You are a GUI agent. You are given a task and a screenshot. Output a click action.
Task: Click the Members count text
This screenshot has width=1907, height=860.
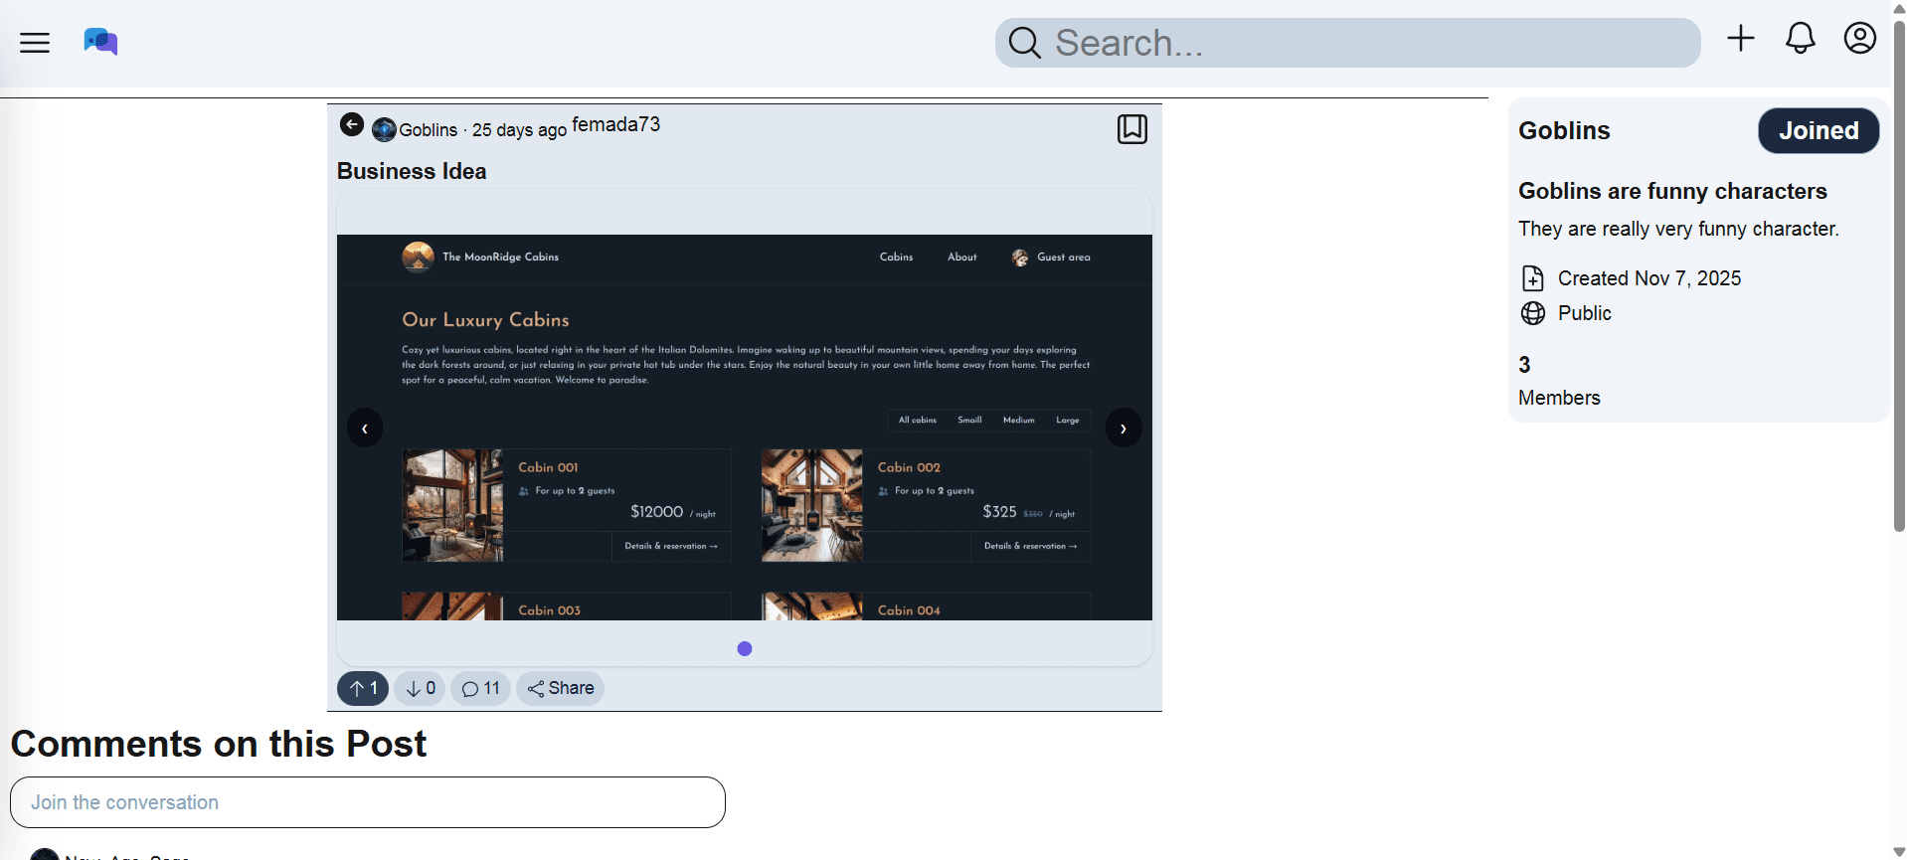coord(1559,398)
